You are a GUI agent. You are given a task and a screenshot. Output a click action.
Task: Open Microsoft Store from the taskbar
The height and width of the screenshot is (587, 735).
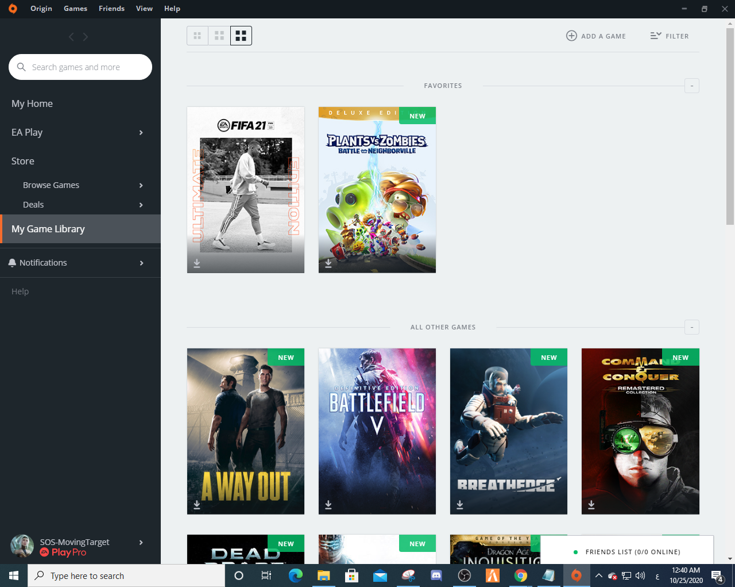click(x=352, y=576)
